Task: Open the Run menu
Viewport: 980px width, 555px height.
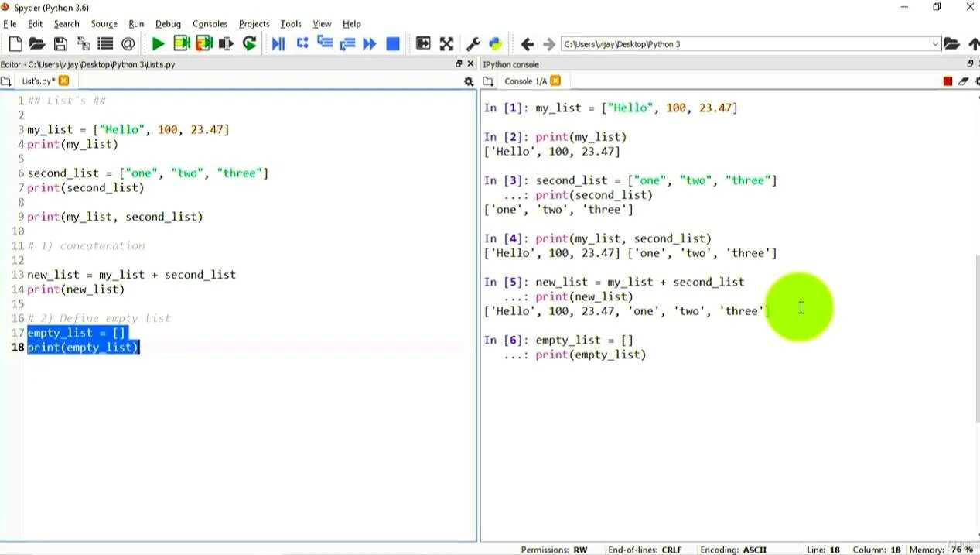Action: [136, 24]
